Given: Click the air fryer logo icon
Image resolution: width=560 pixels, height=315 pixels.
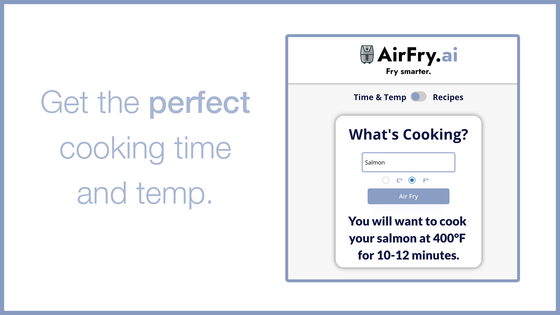Looking at the screenshot, I should pos(367,55).
